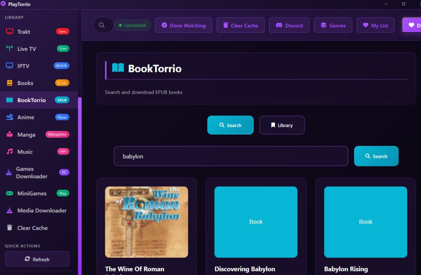Select the Search tab above the query box
This screenshot has width=421, height=275.
tap(230, 125)
